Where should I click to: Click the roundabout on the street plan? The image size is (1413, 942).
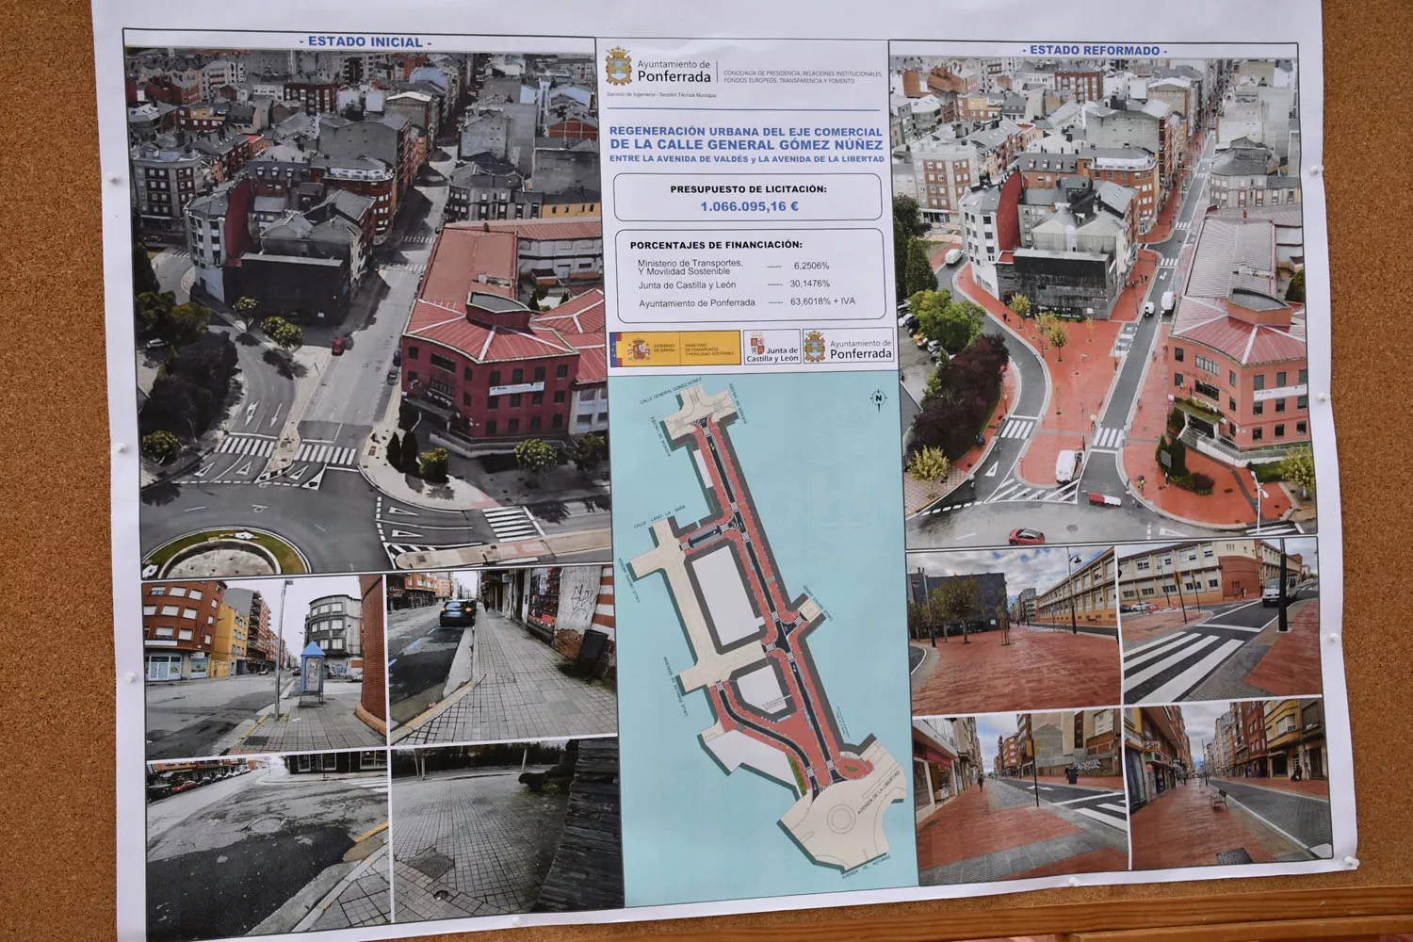pos(843,819)
